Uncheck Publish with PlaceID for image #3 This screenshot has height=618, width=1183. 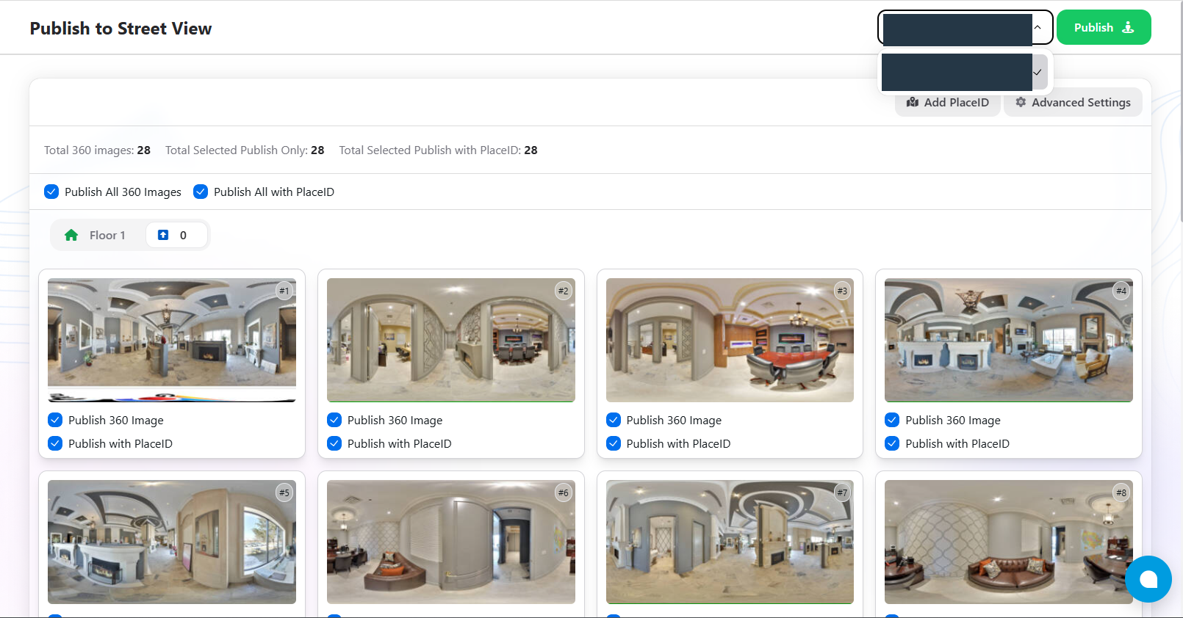point(614,443)
